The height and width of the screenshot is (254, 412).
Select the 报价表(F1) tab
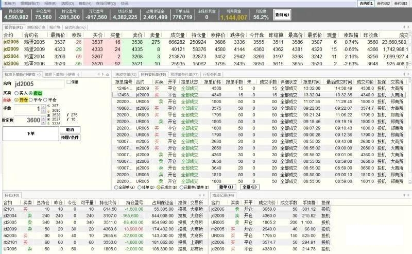[x=14, y=27]
